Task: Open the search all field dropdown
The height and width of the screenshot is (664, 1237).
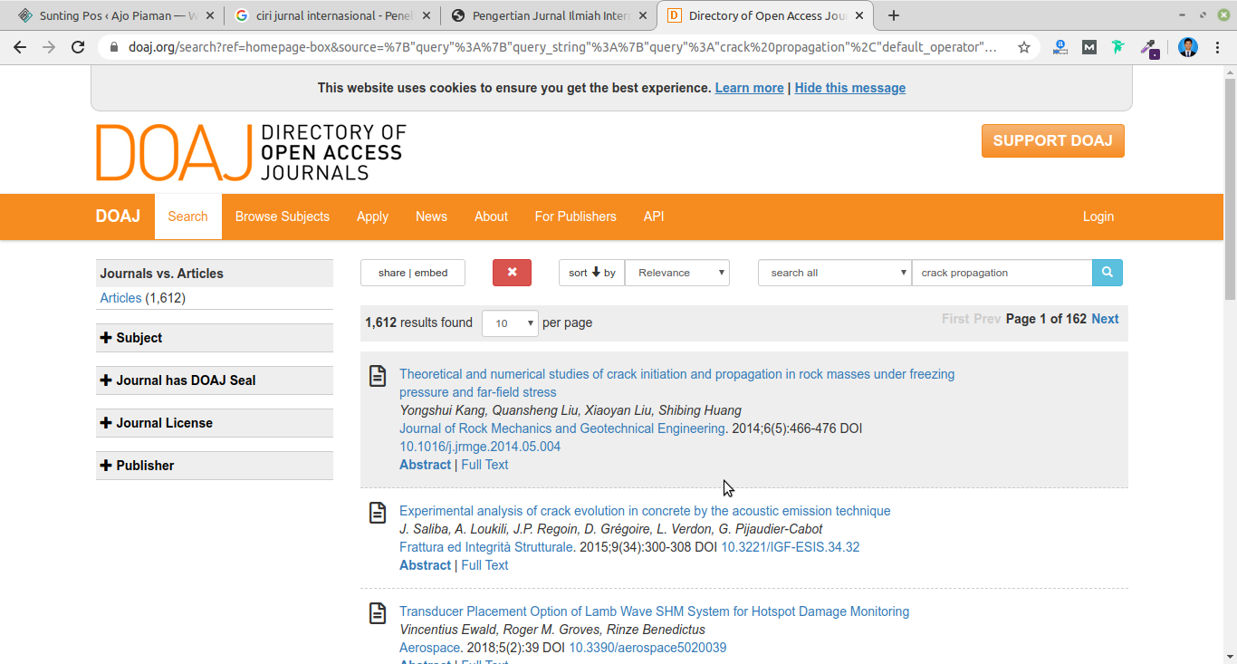Action: pyautogui.click(x=835, y=273)
